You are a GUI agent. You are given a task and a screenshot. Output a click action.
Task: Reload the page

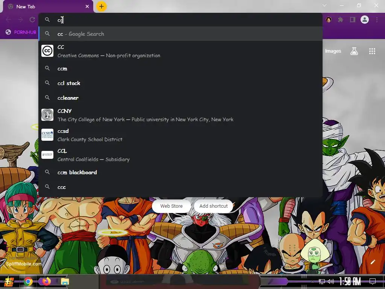(x=32, y=20)
